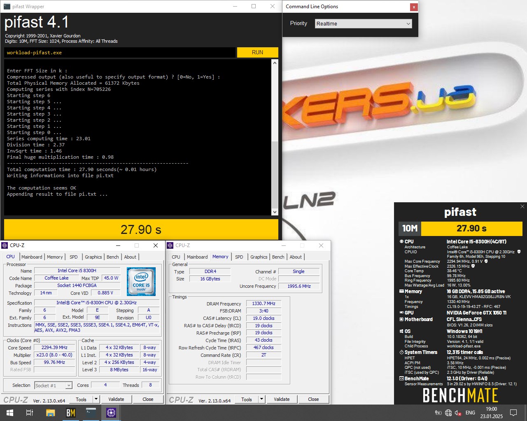The image size is (527, 421).
Task: Open About tab in right CPU-Z
Action: click(x=296, y=257)
